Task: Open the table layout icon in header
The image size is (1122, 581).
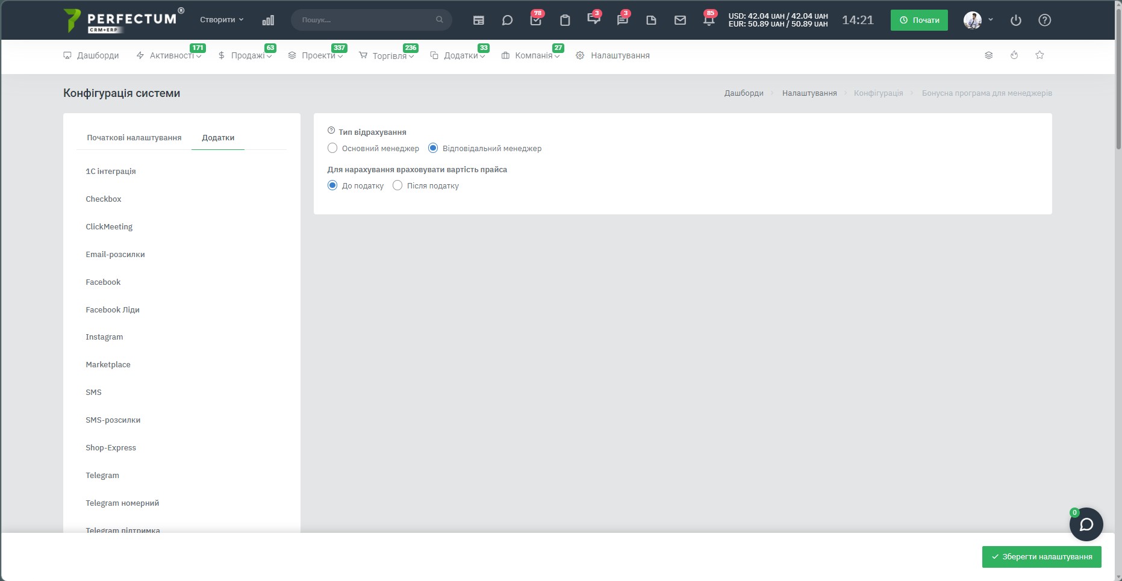Action: click(x=479, y=20)
